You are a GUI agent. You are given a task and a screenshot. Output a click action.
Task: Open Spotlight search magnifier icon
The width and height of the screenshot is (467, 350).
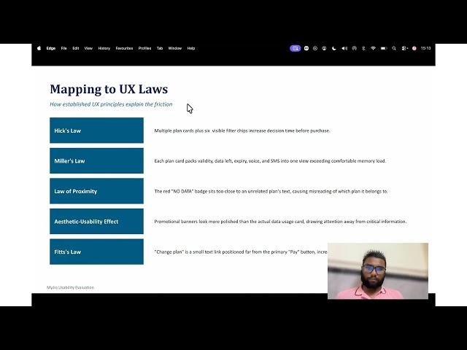(394, 48)
